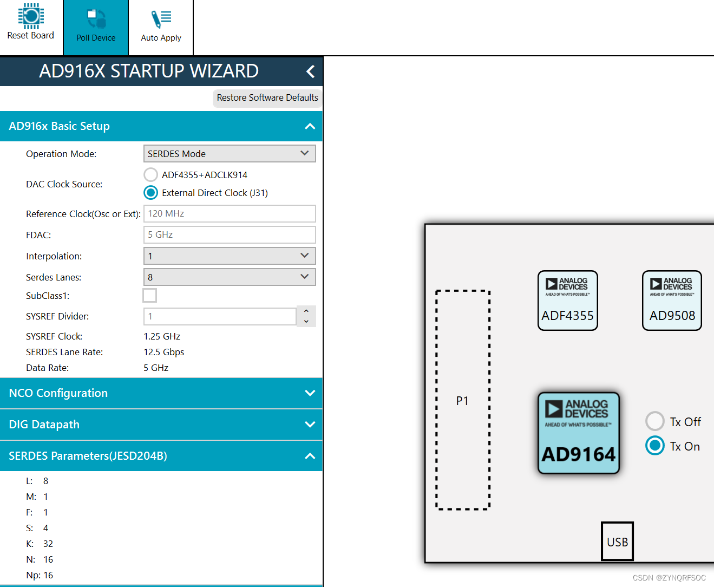Decrease SYSREF Divider with down arrow
The height and width of the screenshot is (587, 714).
[x=306, y=322]
